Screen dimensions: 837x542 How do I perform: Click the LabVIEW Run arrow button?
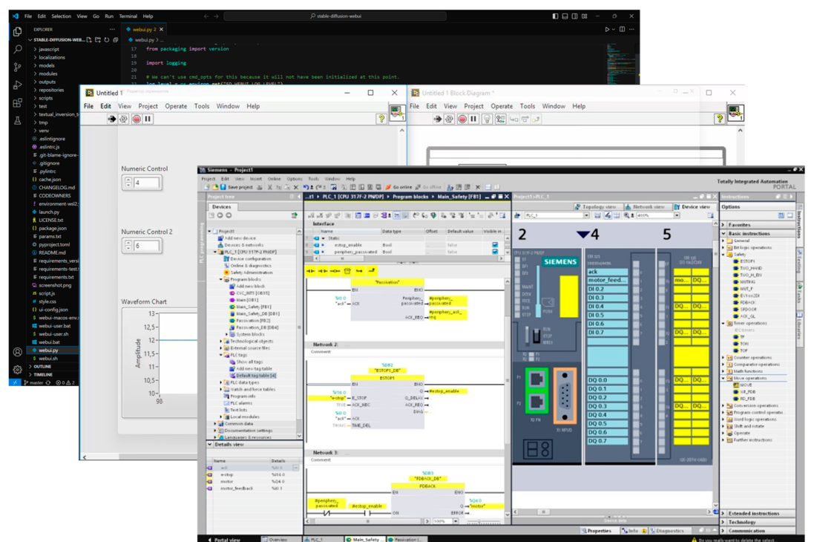point(111,119)
